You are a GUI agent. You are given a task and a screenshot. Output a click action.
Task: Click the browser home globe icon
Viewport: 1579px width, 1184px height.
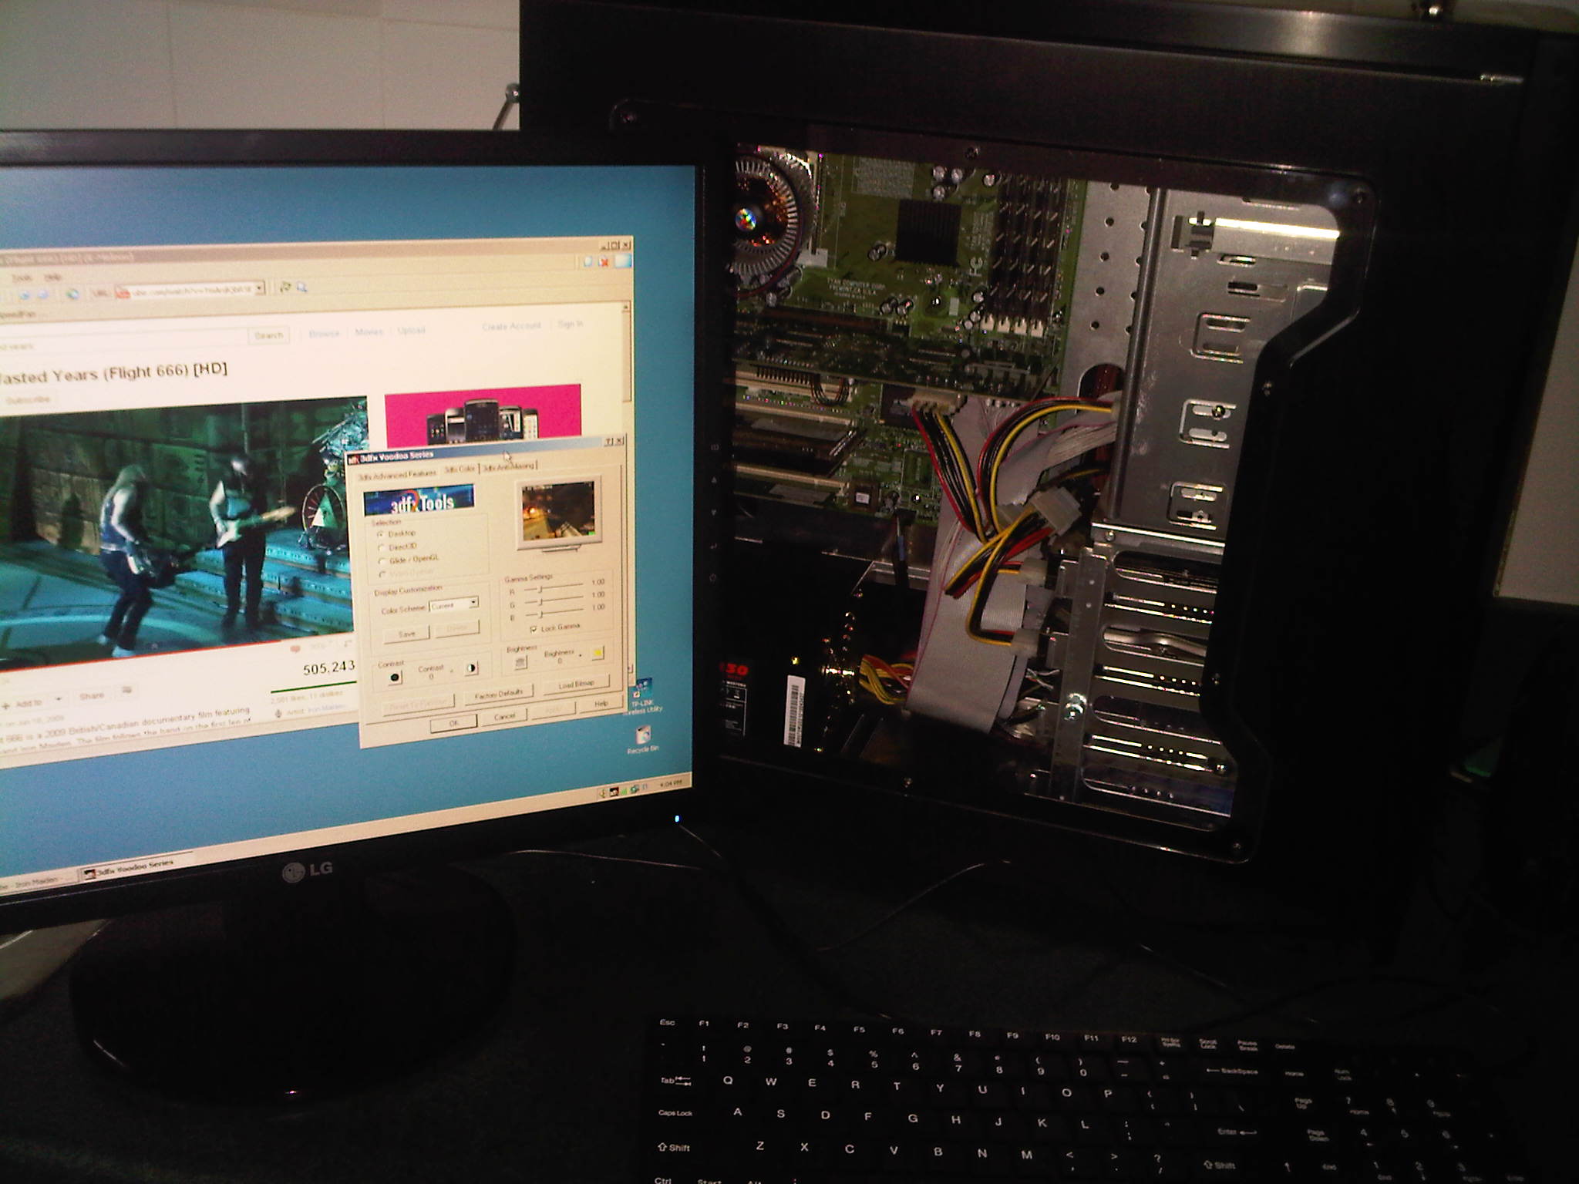72,294
